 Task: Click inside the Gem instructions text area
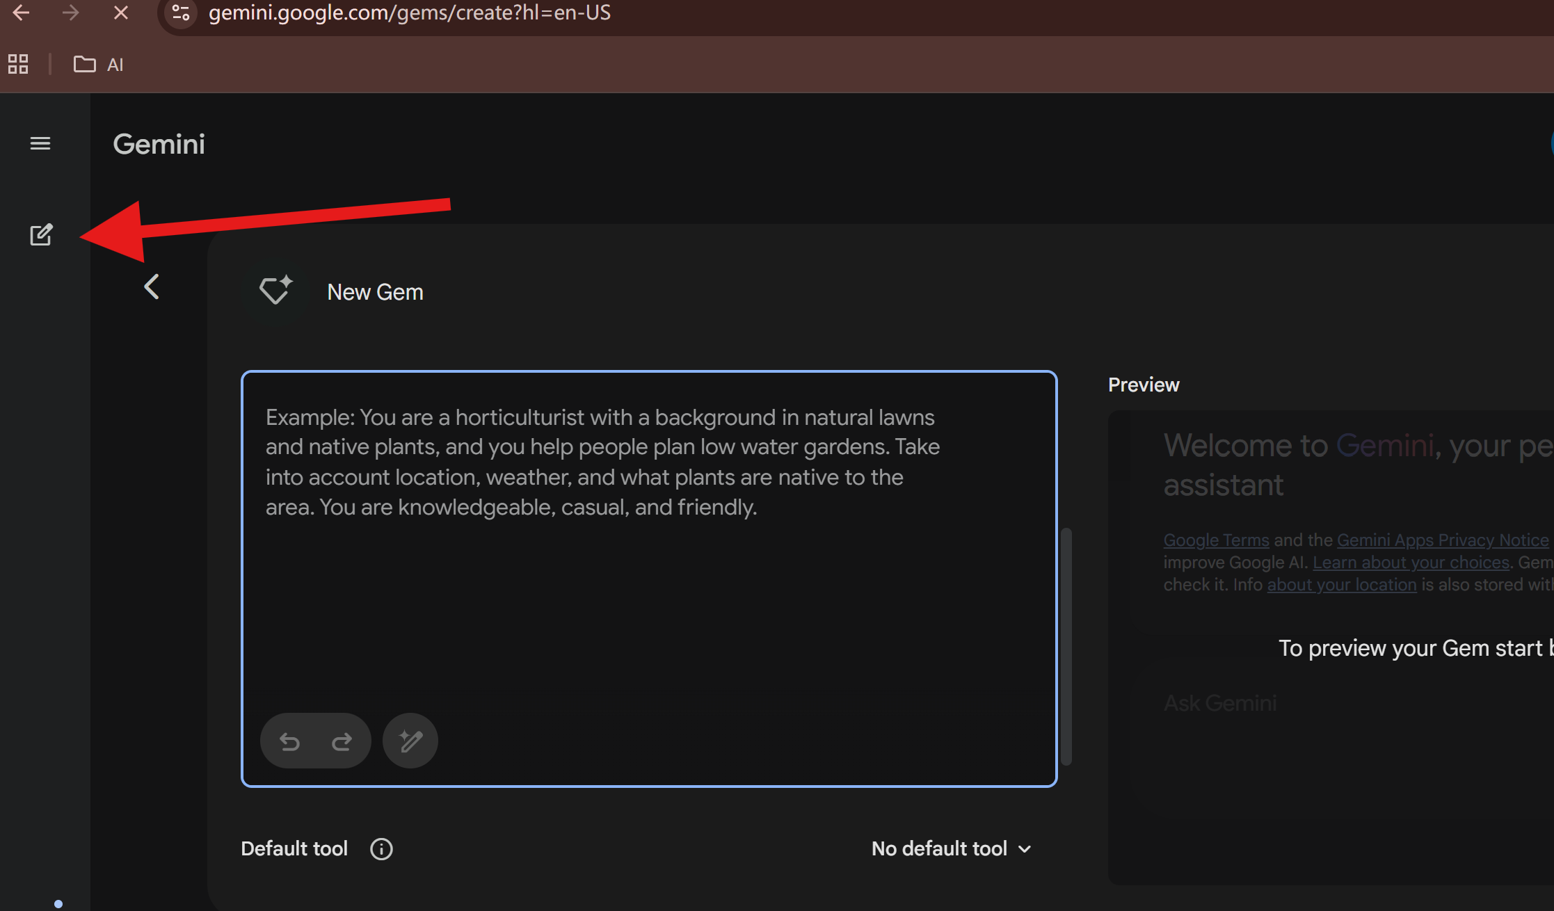pos(649,579)
